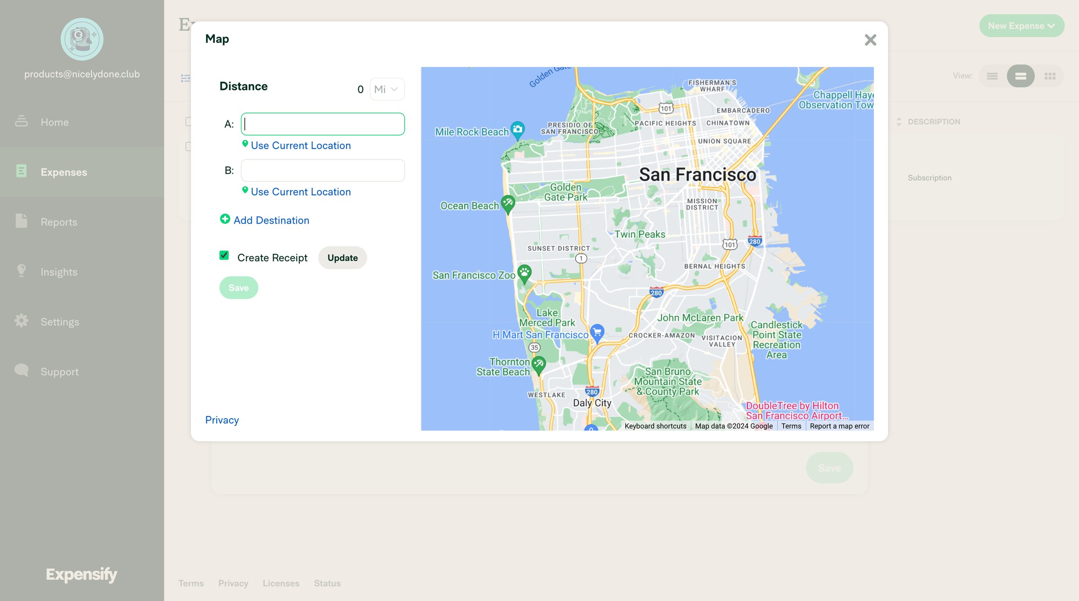Screen dimensions: 1079x601
Task: Use Current Location for waypoint B
Action: click(x=301, y=192)
